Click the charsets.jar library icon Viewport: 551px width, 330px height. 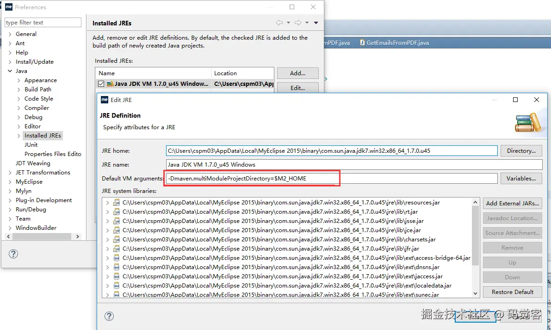click(x=116, y=240)
